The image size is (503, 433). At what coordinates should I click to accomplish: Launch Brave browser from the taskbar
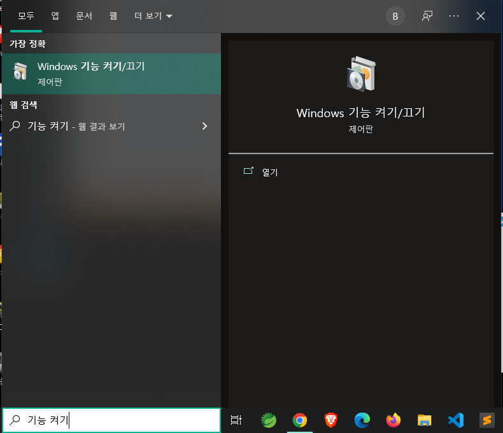331,420
